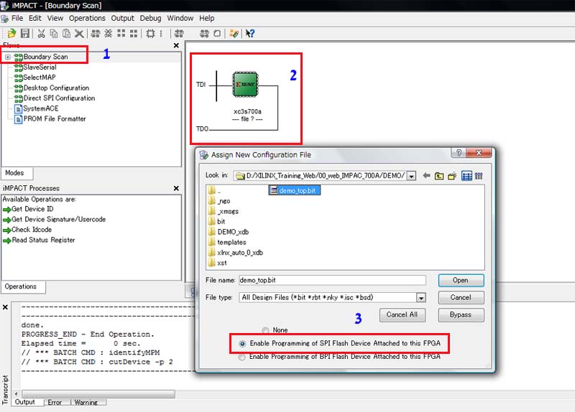This screenshot has width=575, height=412.
Task: Click the dialog help question mark button
Action: coord(459,153)
